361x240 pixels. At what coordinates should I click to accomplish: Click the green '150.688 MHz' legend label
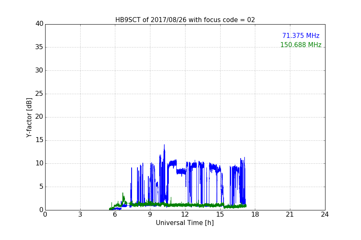(301, 45)
